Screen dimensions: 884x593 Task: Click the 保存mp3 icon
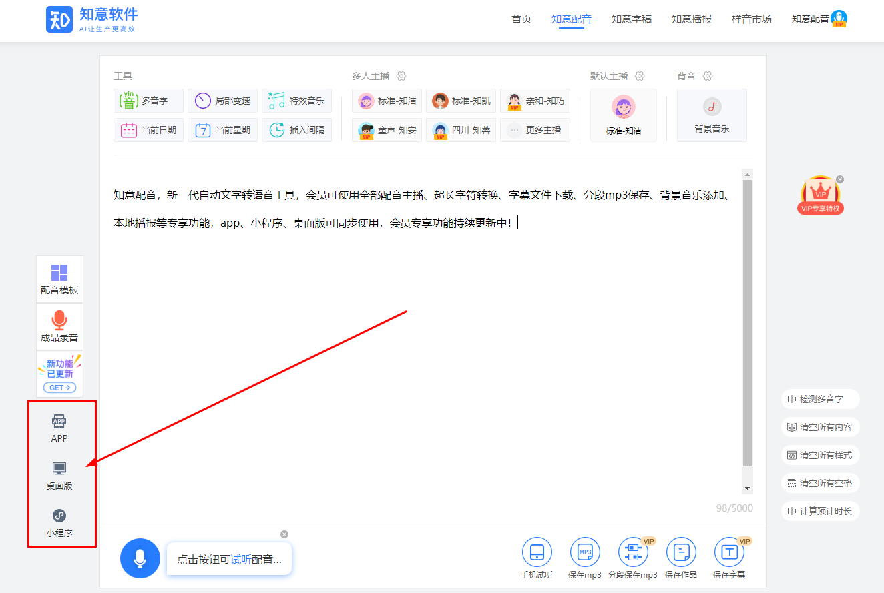[x=585, y=552]
